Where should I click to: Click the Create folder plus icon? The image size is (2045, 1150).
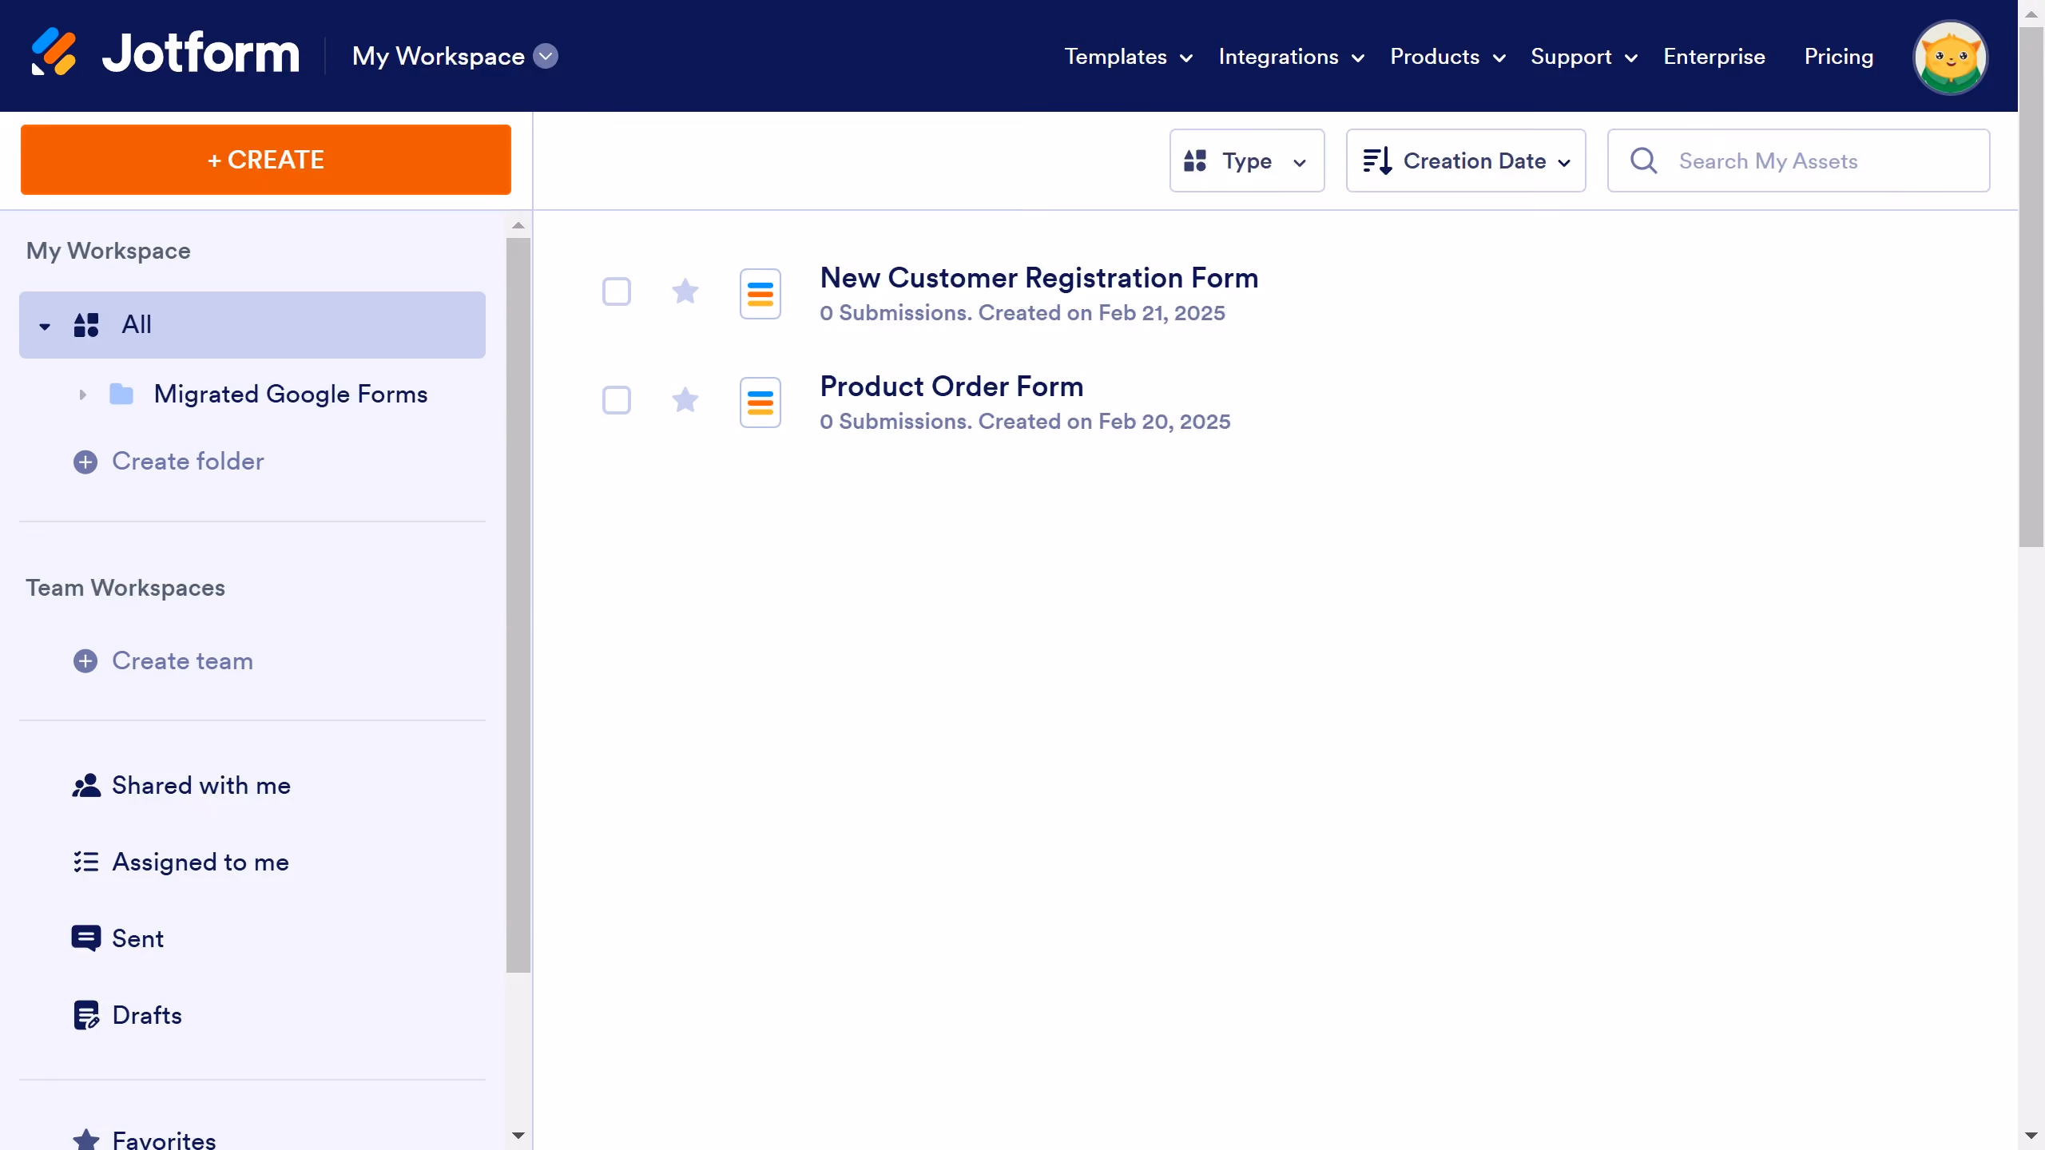coord(85,462)
